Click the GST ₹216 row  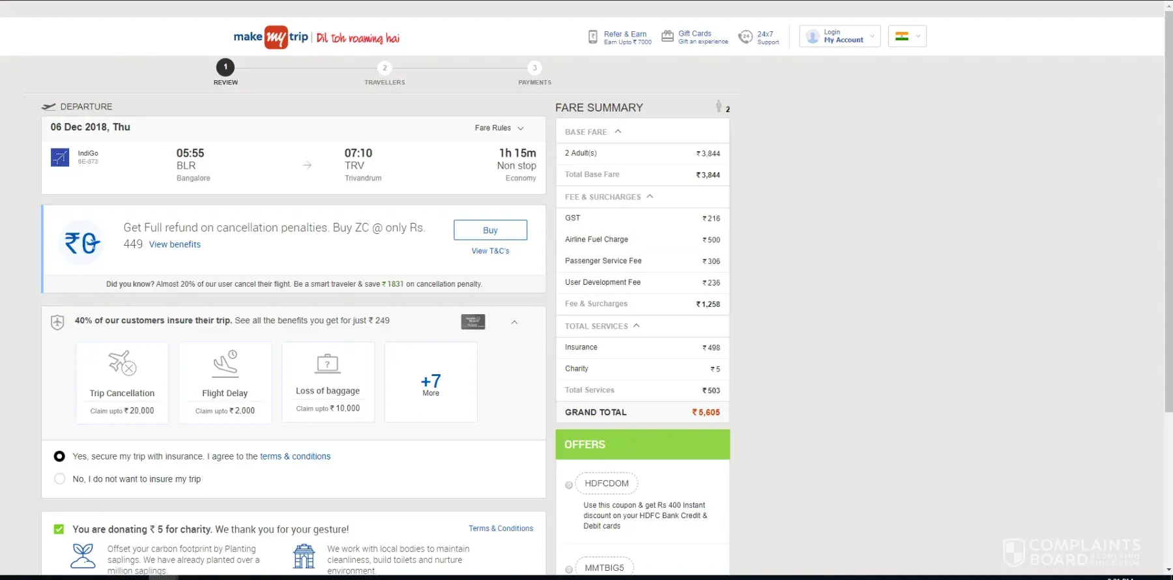(x=643, y=218)
